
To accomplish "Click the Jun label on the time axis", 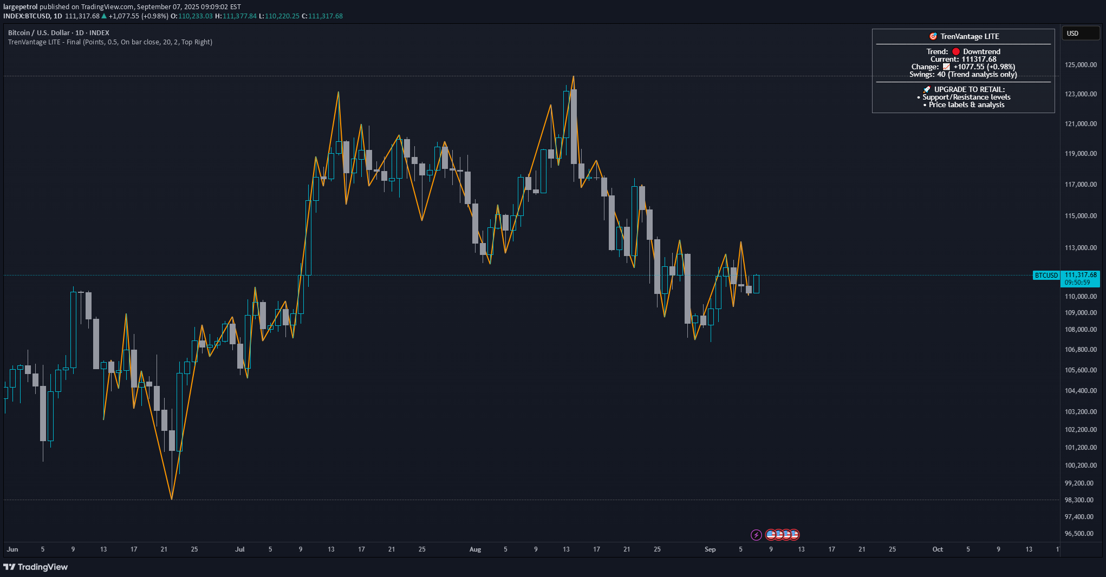I will [12, 549].
